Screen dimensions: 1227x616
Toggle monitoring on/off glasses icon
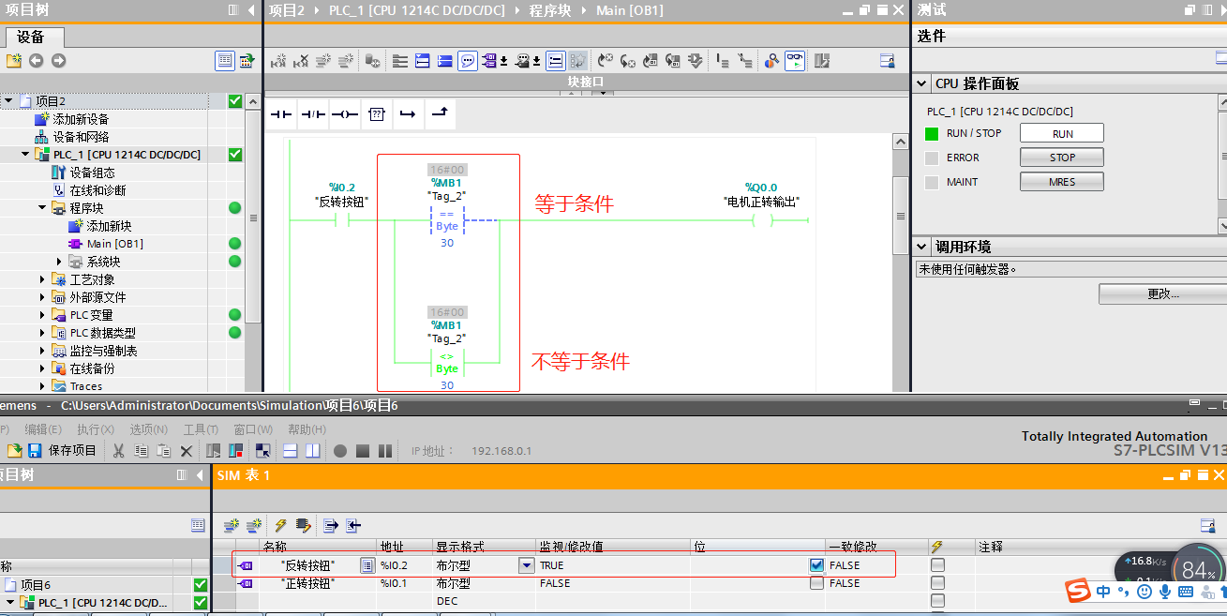click(x=794, y=61)
